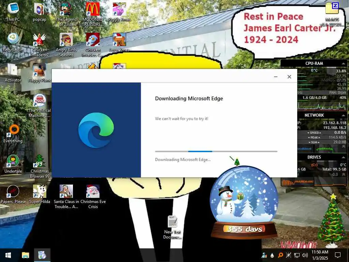Click double chevron in drives gadget
Viewport: 349px width, 262px height.
pos(344,174)
